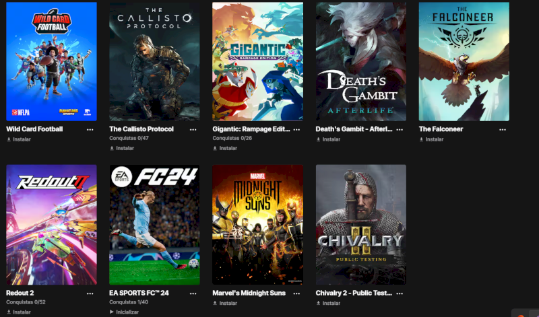This screenshot has height=317, width=539.
Task: Open the Death's Gambit Afterlife cover thumbnail
Action: 361,61
